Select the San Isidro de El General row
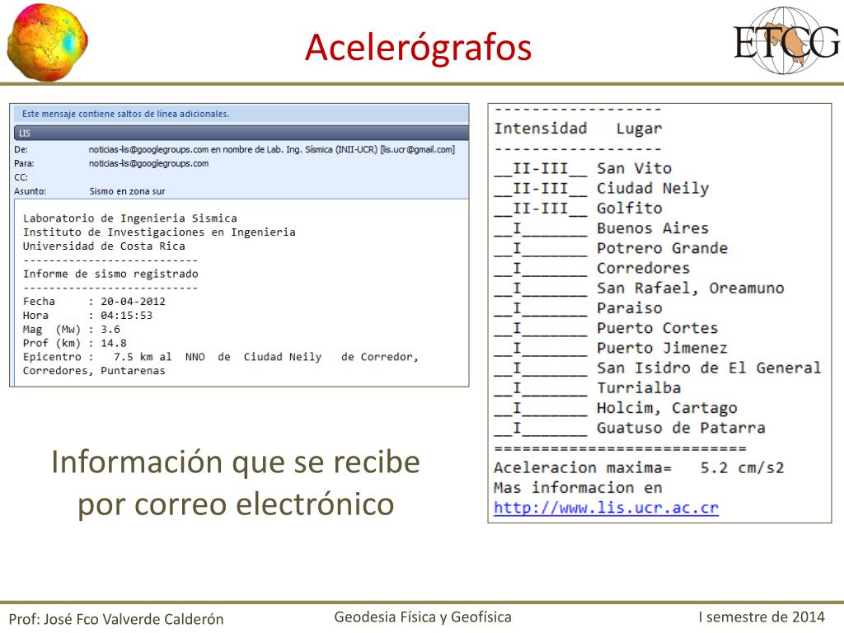844x633 pixels. (658, 368)
